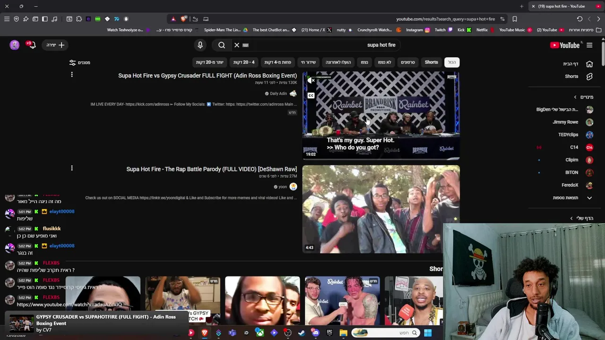Select the 4 - 20 דקות filter chip
Viewport: 605px width, 340px height.
(x=244, y=62)
